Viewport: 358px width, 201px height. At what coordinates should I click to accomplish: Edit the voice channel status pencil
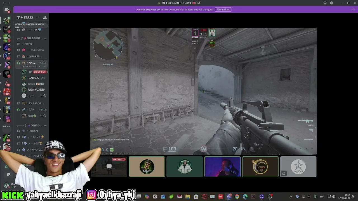pos(45,66)
